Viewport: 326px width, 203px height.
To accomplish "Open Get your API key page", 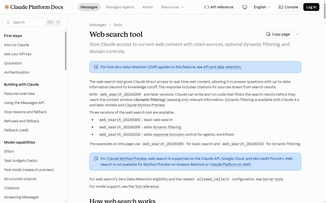I will pos(18,54).
